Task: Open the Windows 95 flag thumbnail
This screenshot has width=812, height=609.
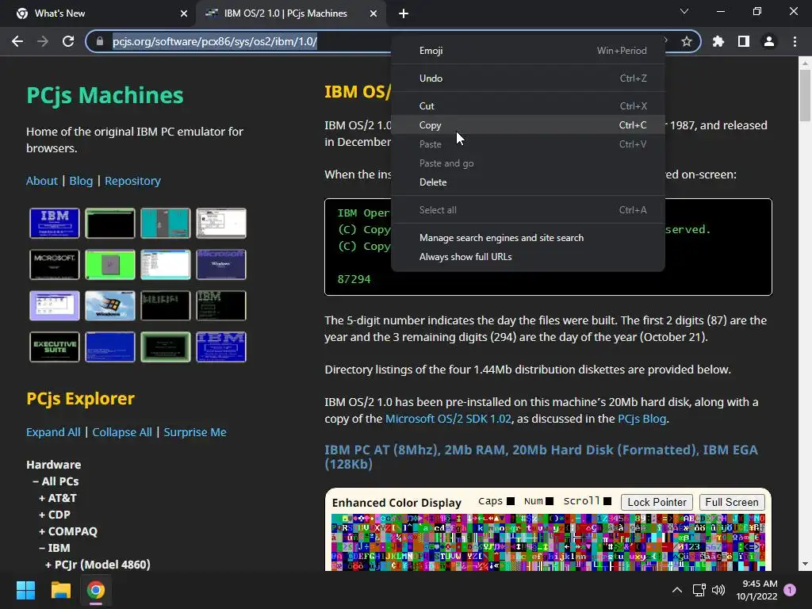Action: (x=109, y=305)
